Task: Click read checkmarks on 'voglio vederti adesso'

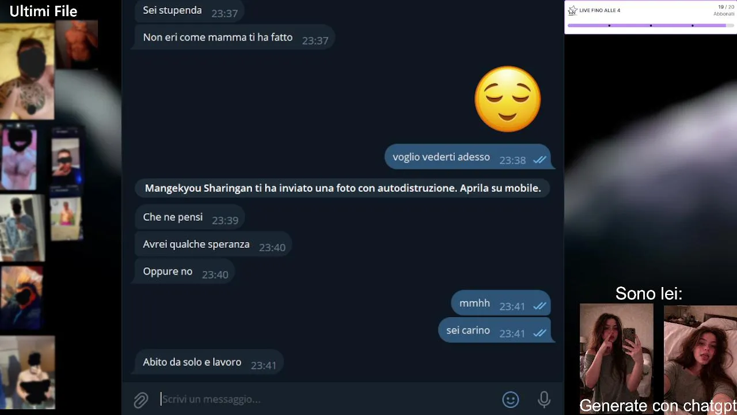Action: (x=540, y=160)
